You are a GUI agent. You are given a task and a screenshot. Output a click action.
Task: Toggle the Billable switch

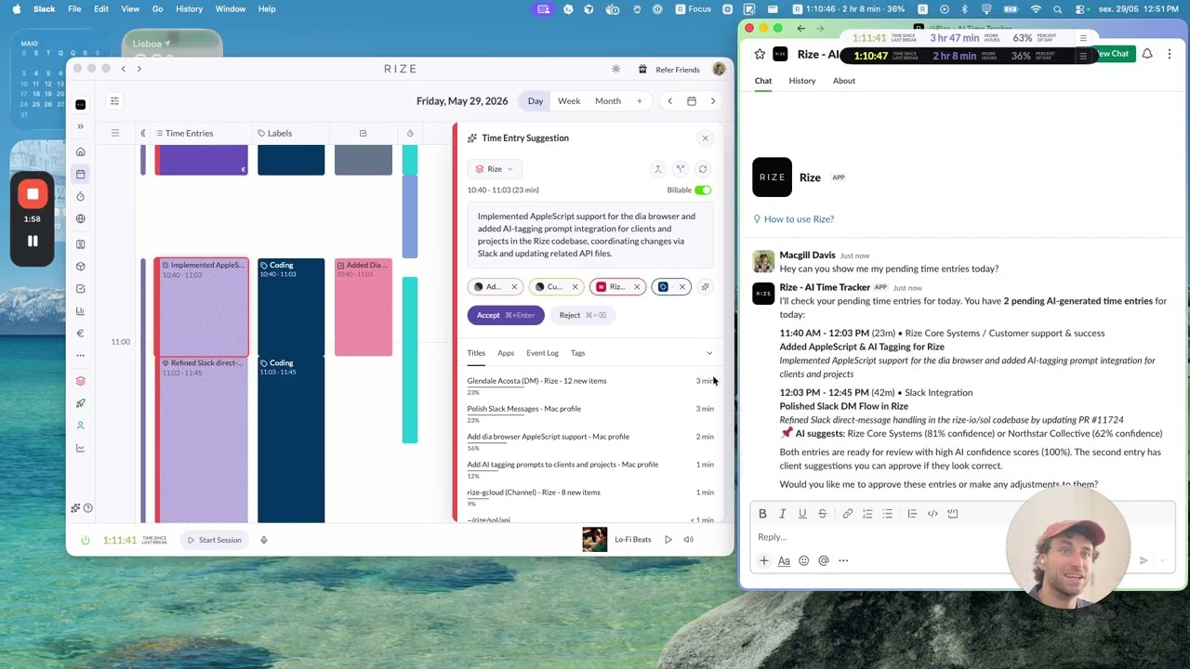coord(703,190)
